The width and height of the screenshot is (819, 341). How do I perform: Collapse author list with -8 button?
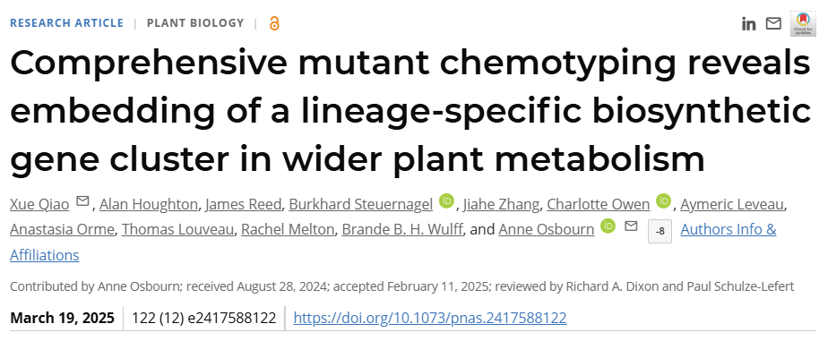tap(660, 232)
